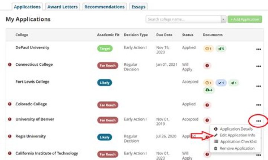Click the Jul 26, 2020 due date
This screenshot has height=160, width=268.
coord(166,136)
